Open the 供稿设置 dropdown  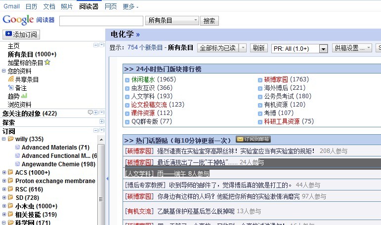point(352,48)
